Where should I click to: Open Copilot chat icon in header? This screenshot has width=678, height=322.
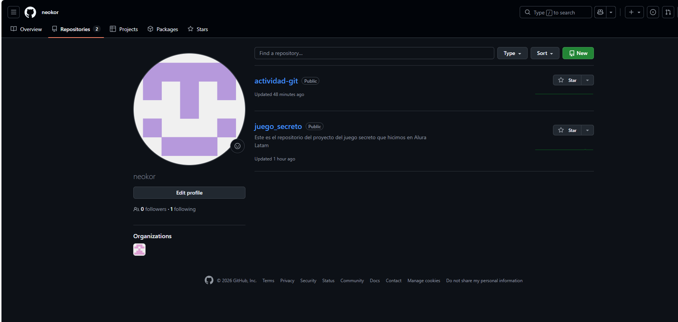tap(600, 12)
